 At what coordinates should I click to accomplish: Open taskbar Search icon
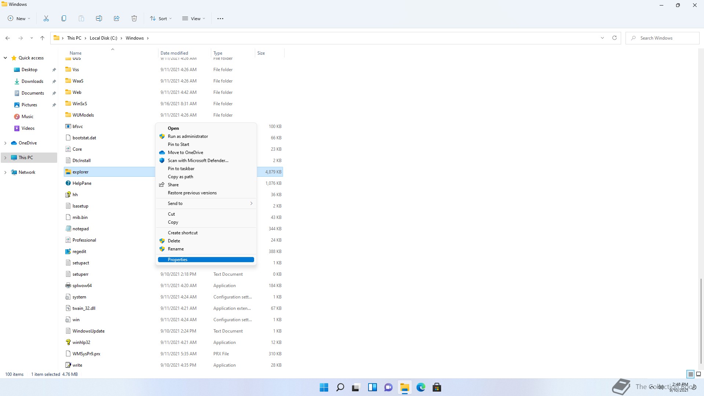[340, 387]
